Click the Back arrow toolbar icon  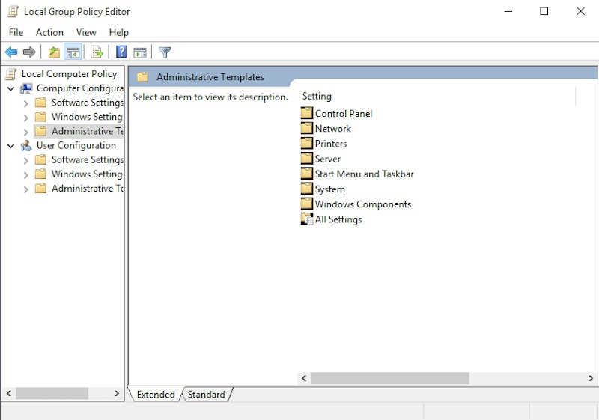click(x=11, y=52)
